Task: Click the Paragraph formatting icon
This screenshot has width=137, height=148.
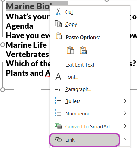Action: (58, 89)
